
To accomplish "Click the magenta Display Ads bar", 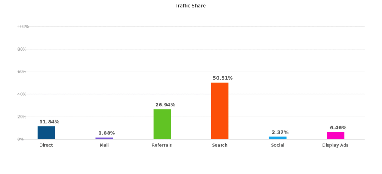I will pos(336,136).
